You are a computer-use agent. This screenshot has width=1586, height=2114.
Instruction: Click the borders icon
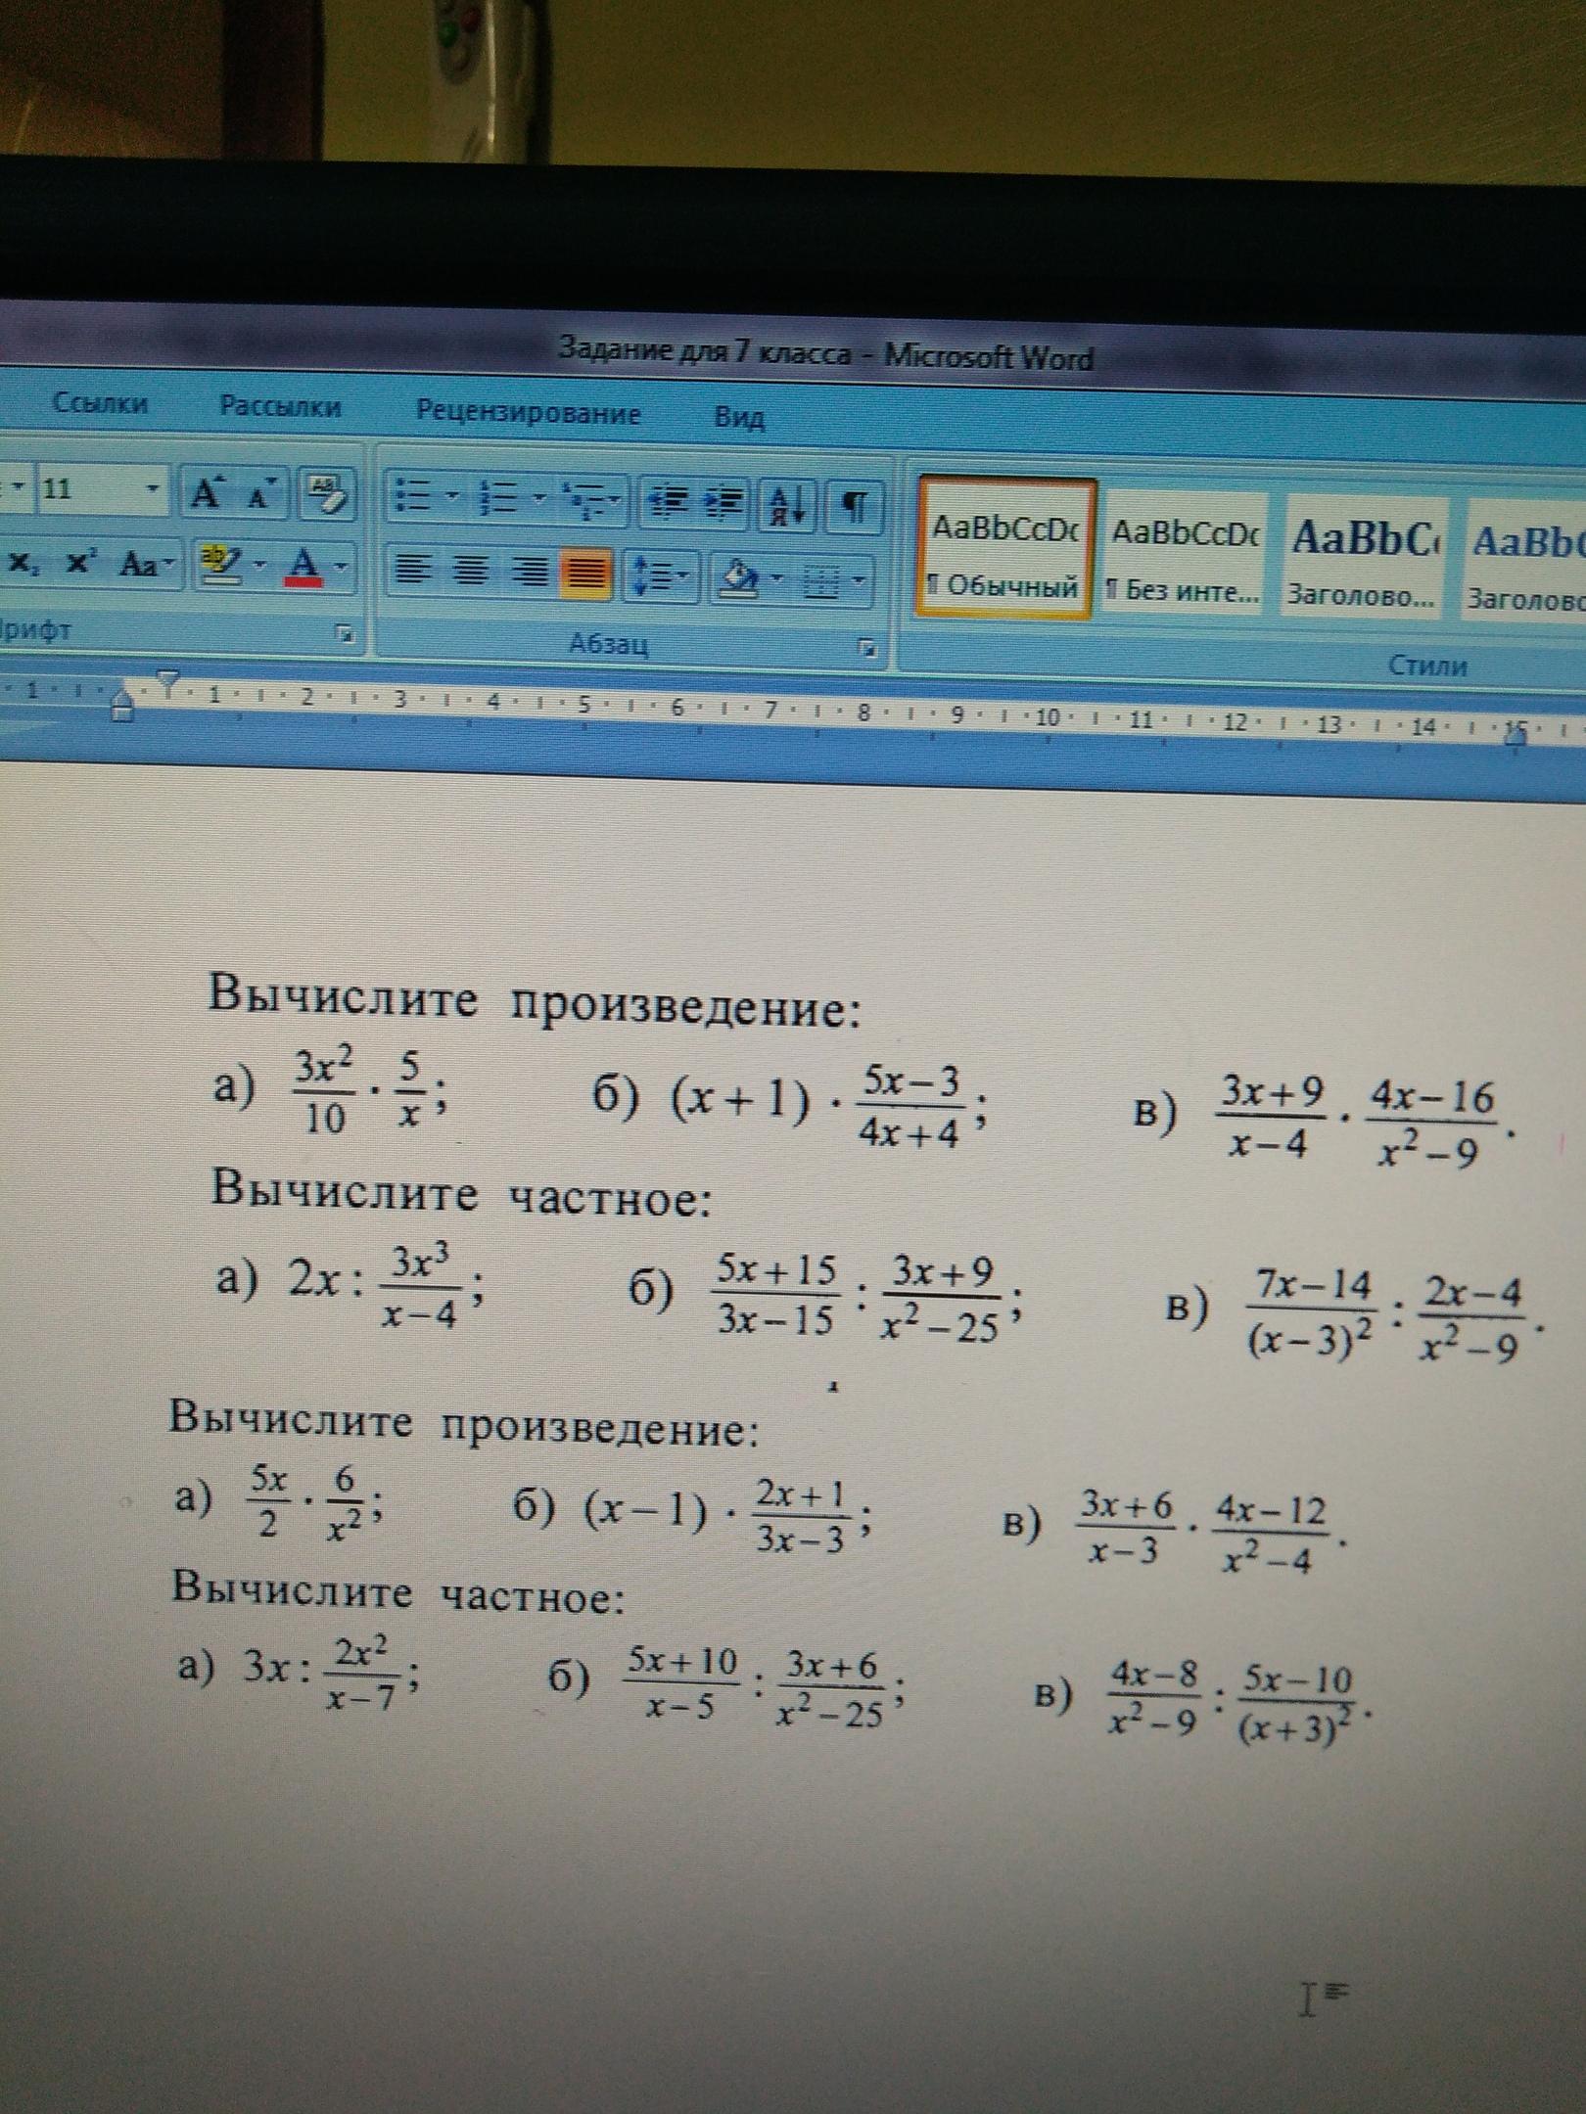[x=821, y=582]
